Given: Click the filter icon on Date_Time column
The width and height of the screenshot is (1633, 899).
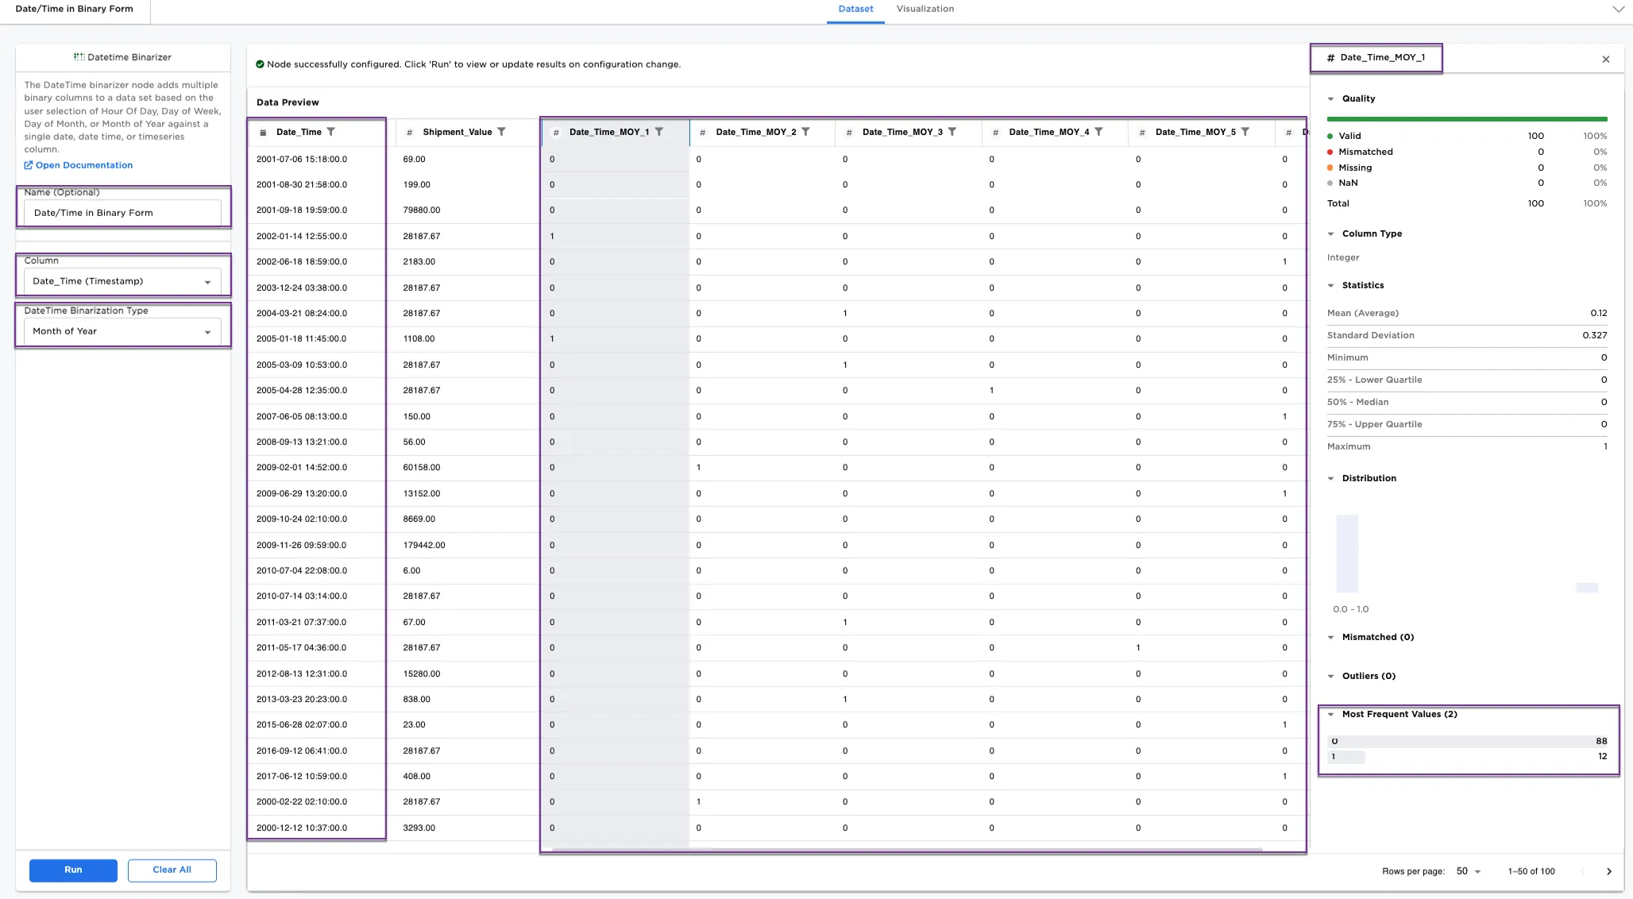Looking at the screenshot, I should coord(331,132).
